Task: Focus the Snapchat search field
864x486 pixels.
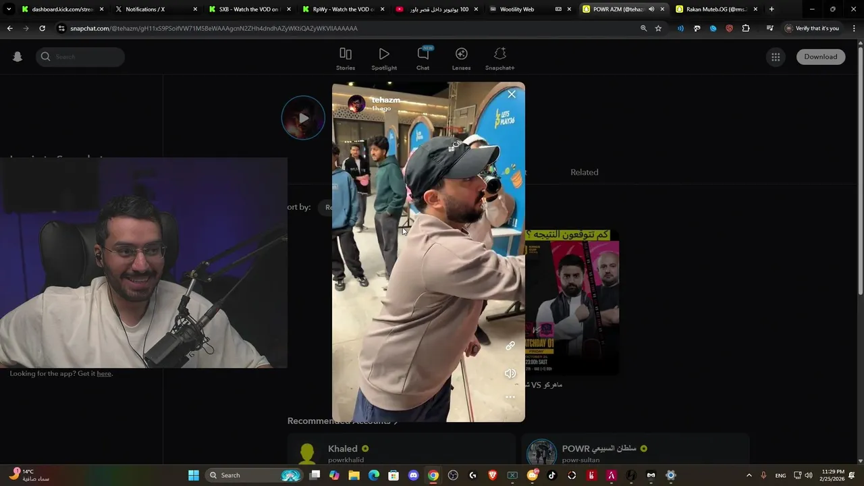Action: coord(80,57)
